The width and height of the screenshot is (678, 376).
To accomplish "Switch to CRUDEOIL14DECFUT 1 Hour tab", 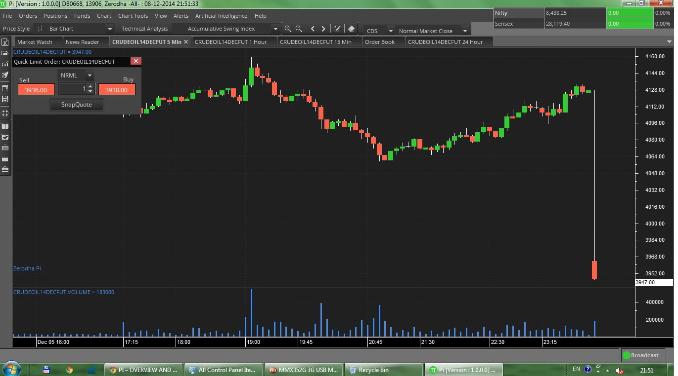I will point(233,42).
